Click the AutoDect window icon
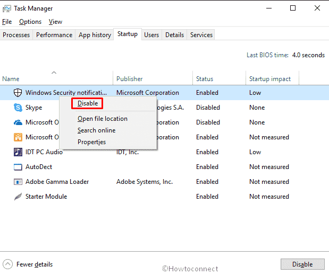 tap(18, 167)
